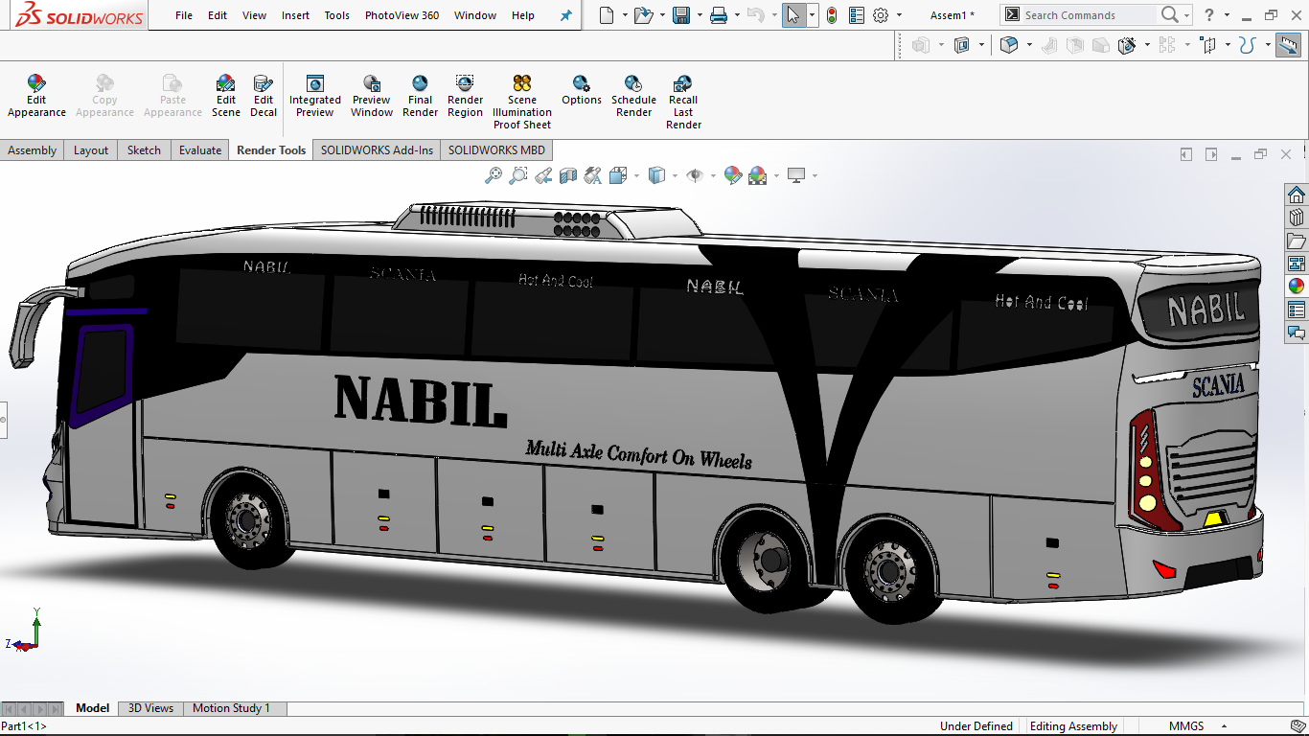Expand the Save dropdown arrow

point(700,15)
